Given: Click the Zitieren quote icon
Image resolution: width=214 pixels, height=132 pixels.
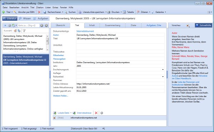Looking at the screenshot, I should pos(138,12).
